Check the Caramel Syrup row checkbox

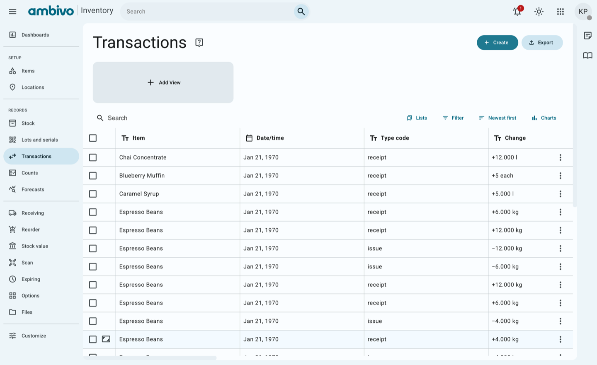[93, 194]
